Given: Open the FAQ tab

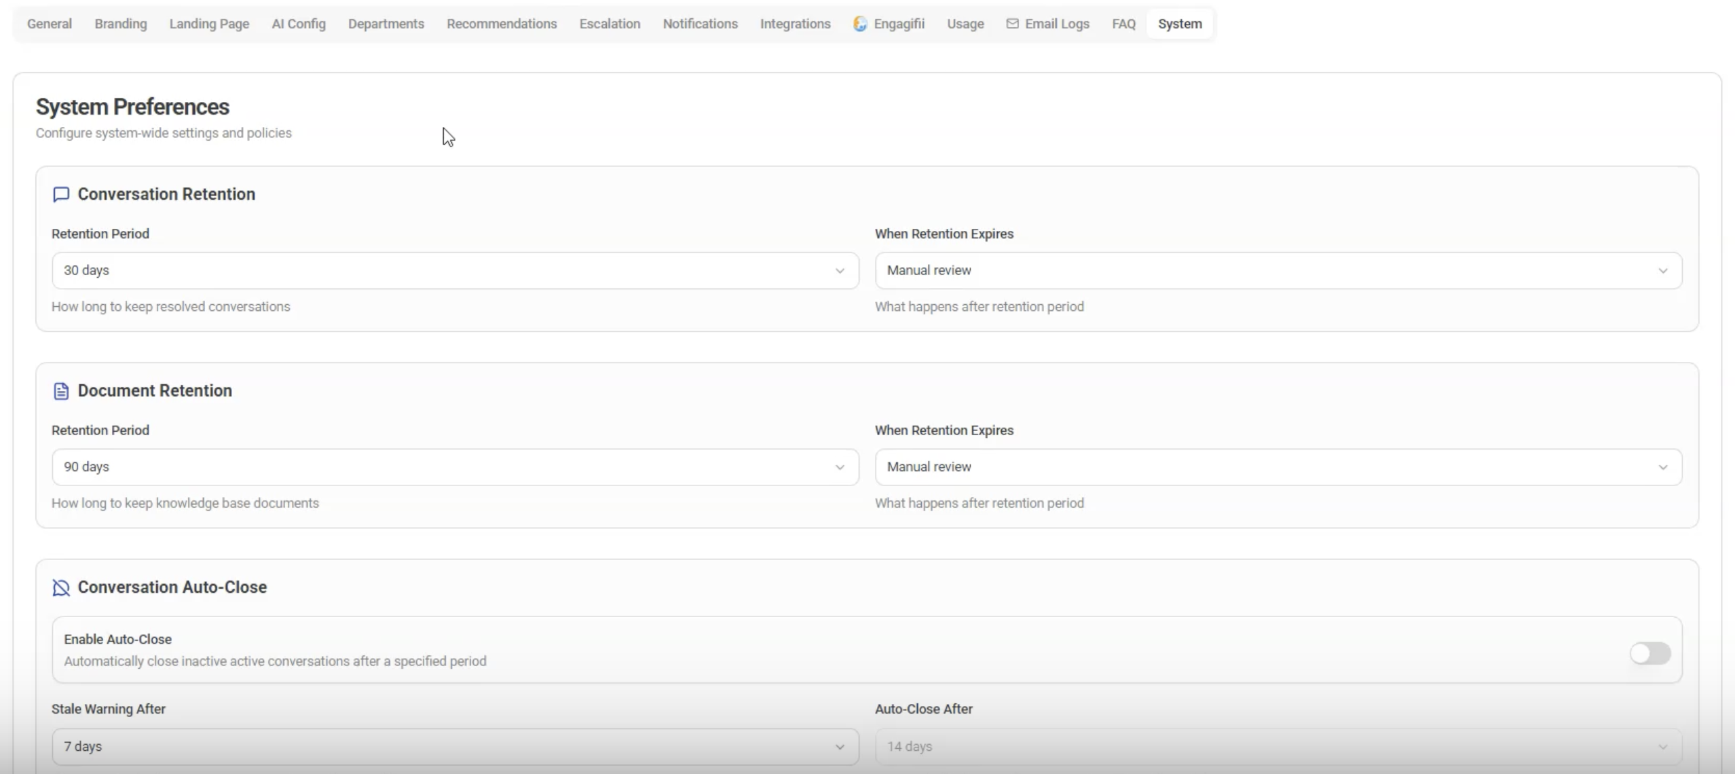Looking at the screenshot, I should coord(1123,24).
